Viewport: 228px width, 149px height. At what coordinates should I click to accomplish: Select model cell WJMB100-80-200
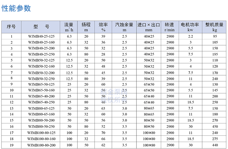coord(41,145)
